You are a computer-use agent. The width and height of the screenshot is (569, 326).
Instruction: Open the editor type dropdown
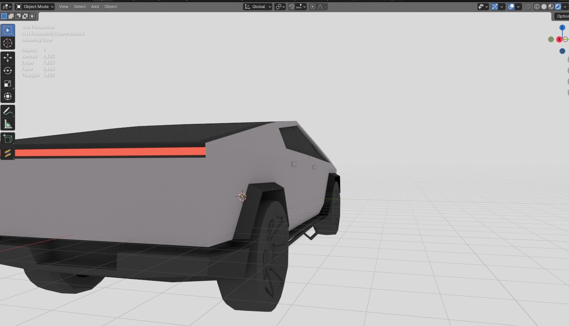(x=7, y=7)
